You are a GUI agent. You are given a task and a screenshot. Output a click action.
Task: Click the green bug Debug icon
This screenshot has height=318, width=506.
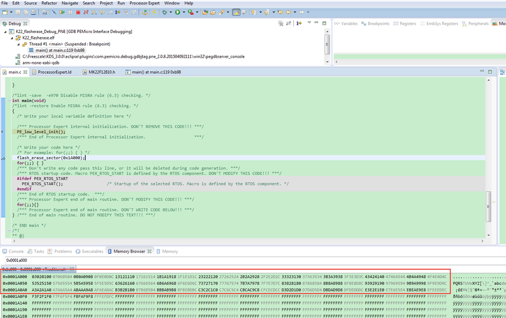pyautogui.click(x=165, y=12)
